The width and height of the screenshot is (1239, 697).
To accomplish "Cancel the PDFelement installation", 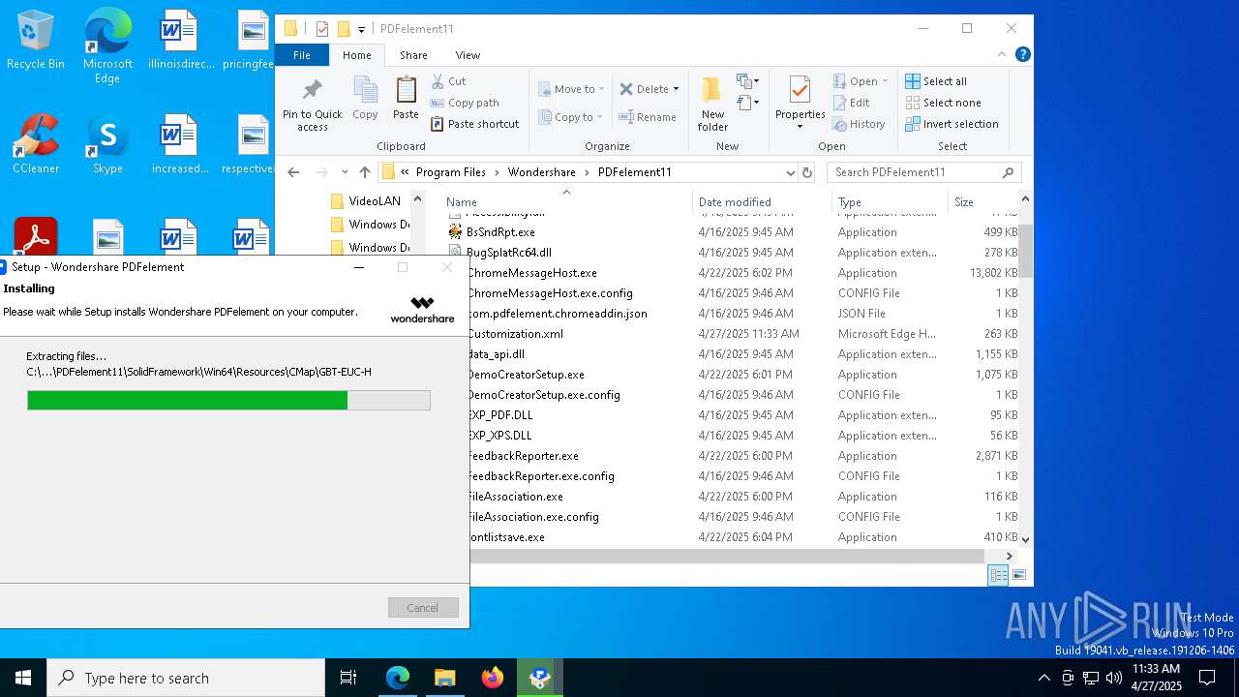I will click(423, 607).
